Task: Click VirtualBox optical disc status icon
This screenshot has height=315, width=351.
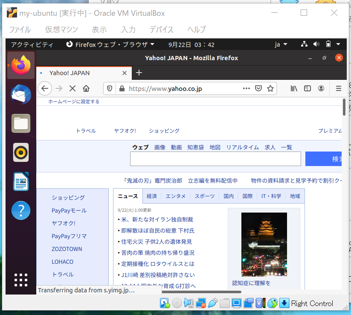Action: (177, 303)
